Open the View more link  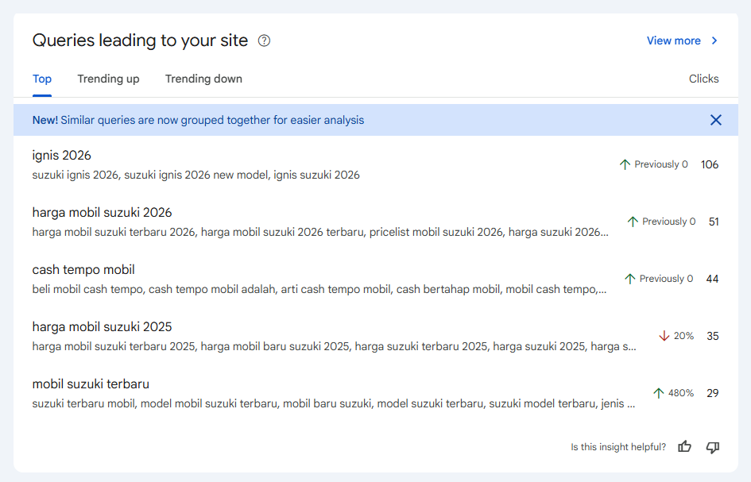673,40
